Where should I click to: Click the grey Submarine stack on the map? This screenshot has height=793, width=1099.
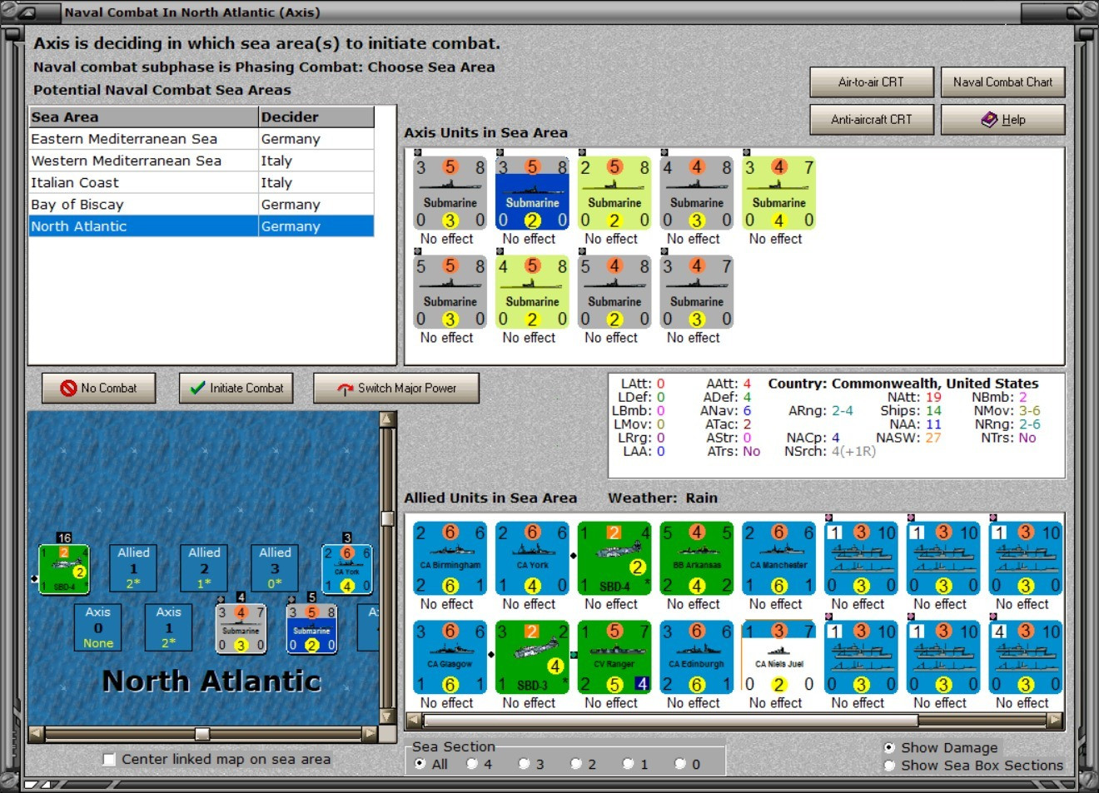click(x=241, y=629)
